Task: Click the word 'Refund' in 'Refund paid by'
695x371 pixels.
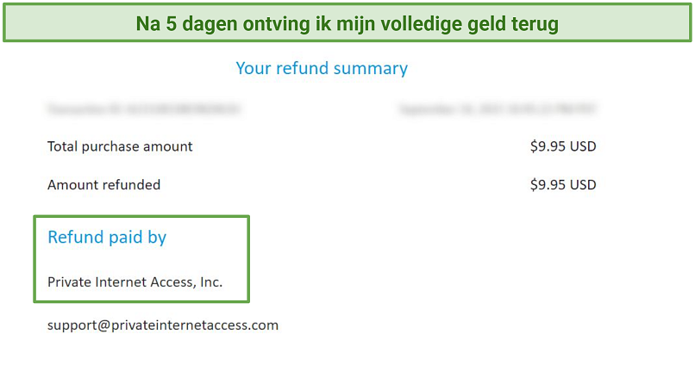Action: pyautogui.click(x=75, y=237)
